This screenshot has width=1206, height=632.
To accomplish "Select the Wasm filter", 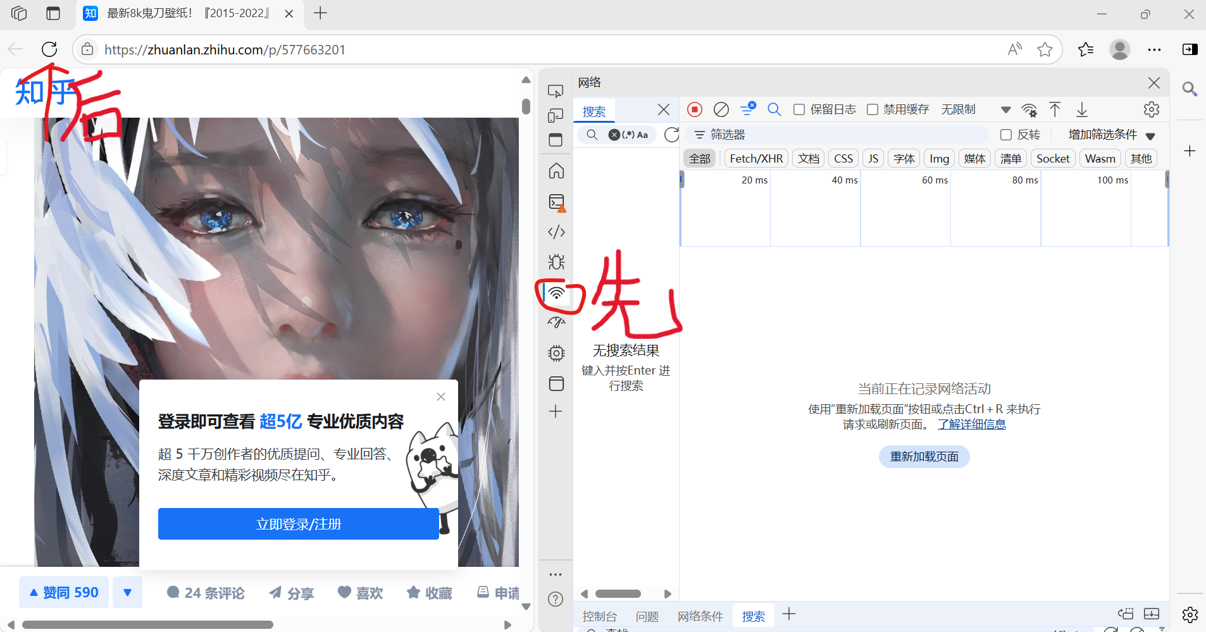I will [1100, 159].
